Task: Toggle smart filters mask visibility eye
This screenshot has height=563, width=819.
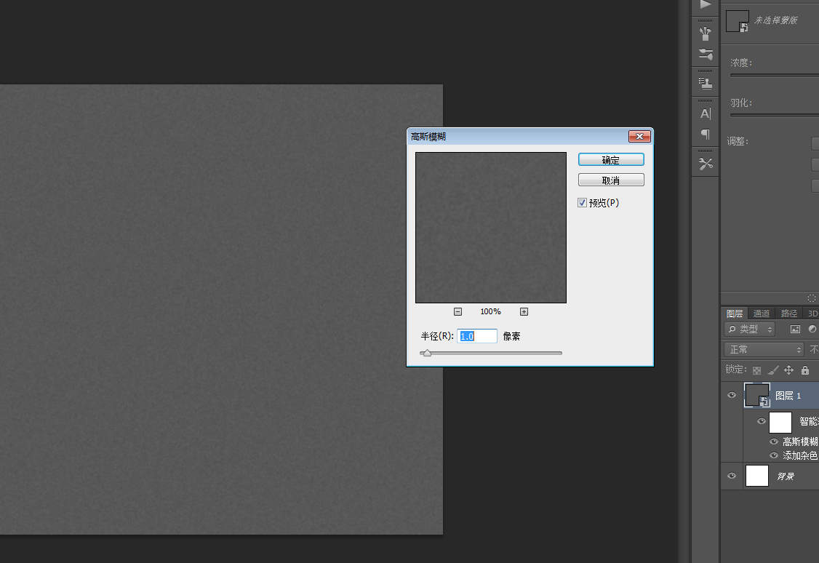Action: coord(762,421)
